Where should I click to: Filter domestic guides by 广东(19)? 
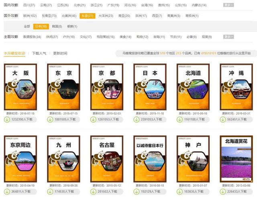click(x=113, y=5)
